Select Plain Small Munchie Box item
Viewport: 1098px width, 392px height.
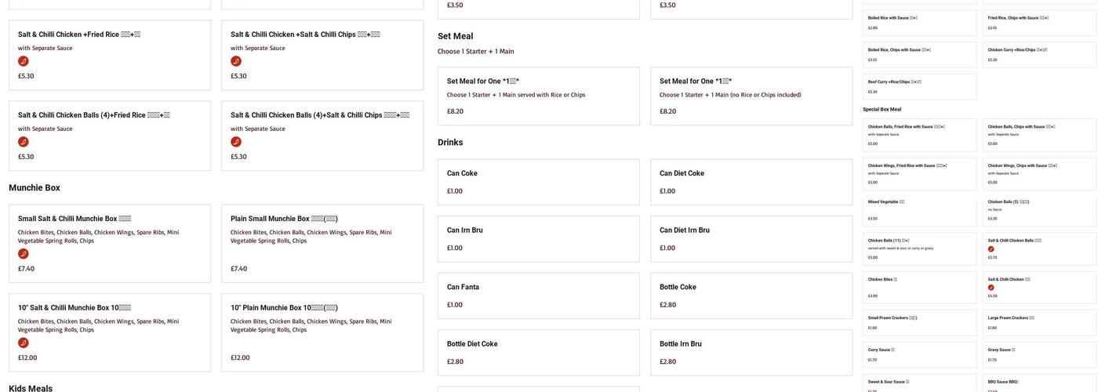[x=322, y=243]
